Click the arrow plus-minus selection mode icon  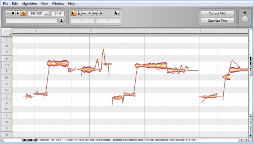[117, 13]
